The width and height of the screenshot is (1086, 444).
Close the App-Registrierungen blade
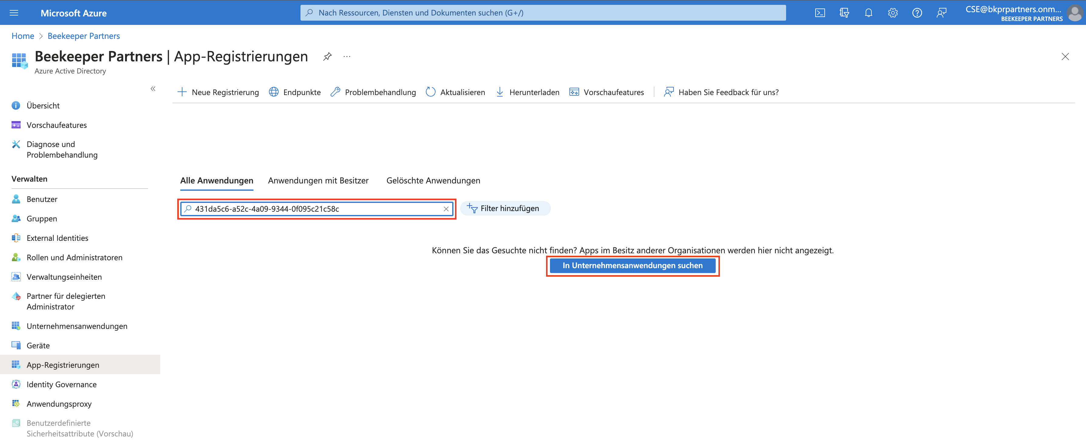[x=1065, y=56]
